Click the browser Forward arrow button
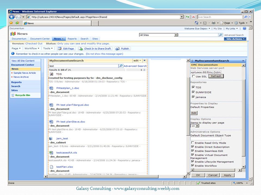 pyautogui.click(x=18, y=17)
